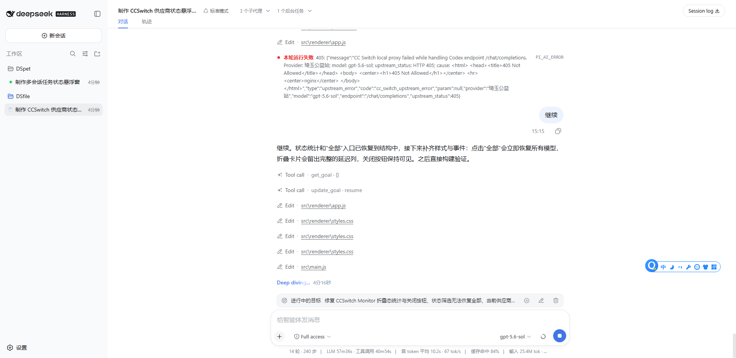Add an attachment with the plus button
Screen dimensions: 736x358
point(279,337)
